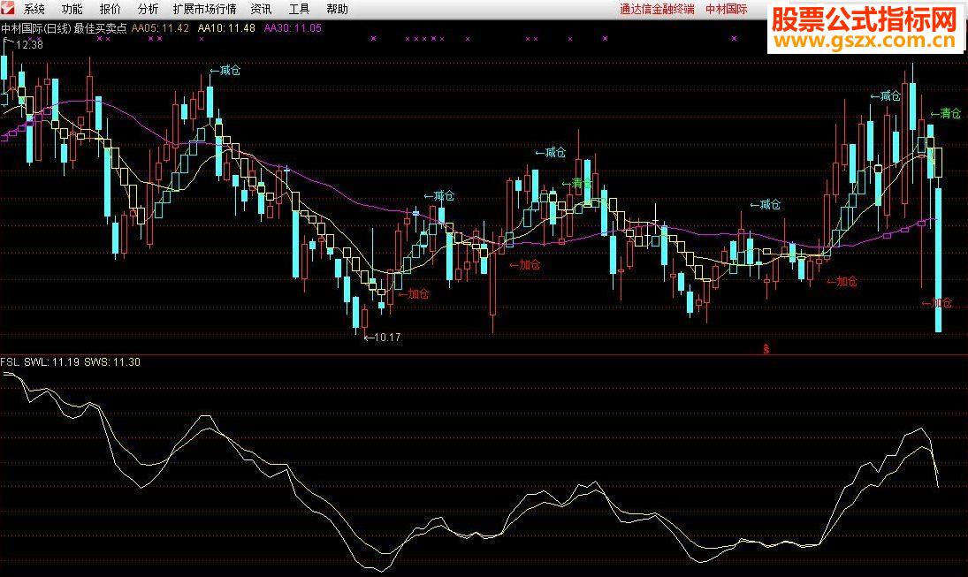Open the 扩展市场行情 menu
This screenshot has height=577, width=968.
pyautogui.click(x=205, y=9)
